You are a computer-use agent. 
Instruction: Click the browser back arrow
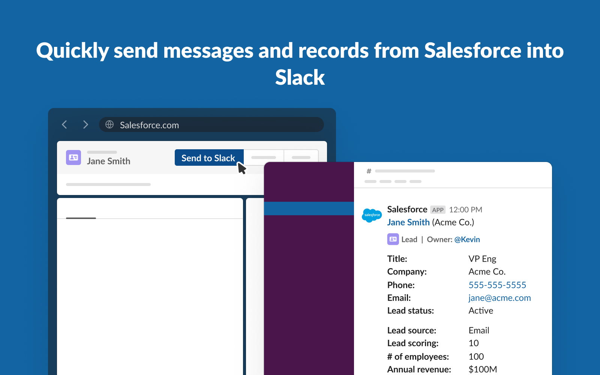(x=64, y=124)
